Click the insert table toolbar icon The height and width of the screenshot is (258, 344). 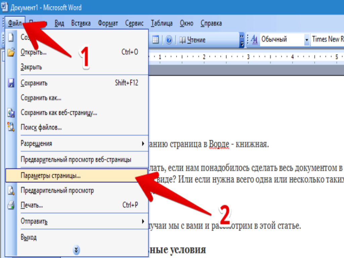pos(155,40)
